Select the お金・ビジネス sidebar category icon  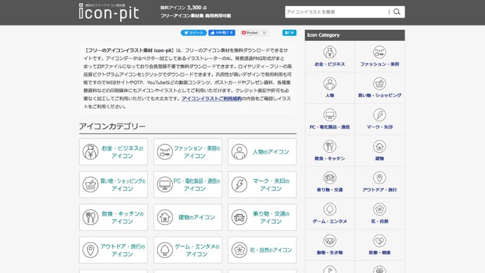[330, 53]
